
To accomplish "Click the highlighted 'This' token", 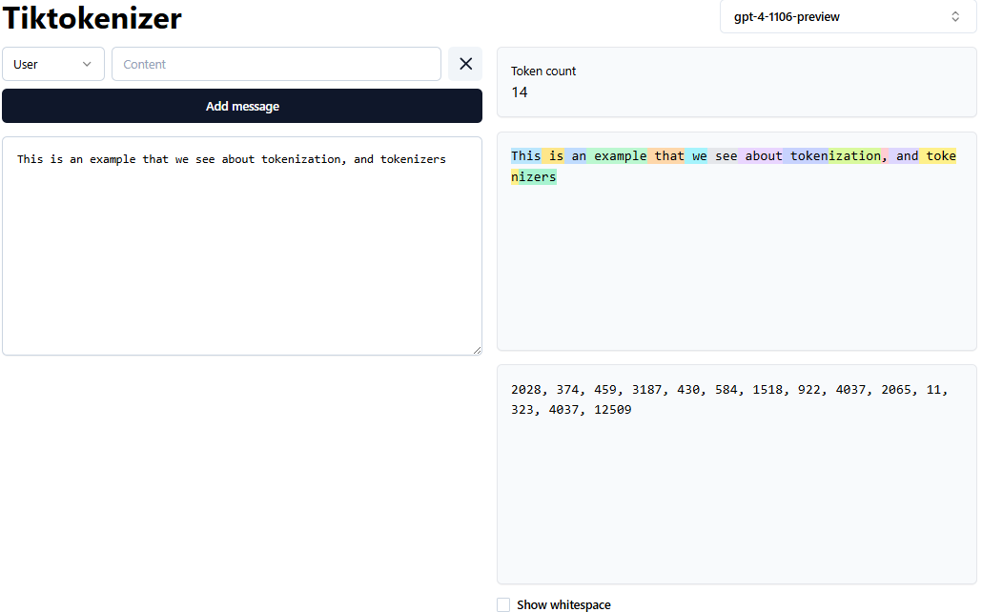I will pyautogui.click(x=526, y=155).
